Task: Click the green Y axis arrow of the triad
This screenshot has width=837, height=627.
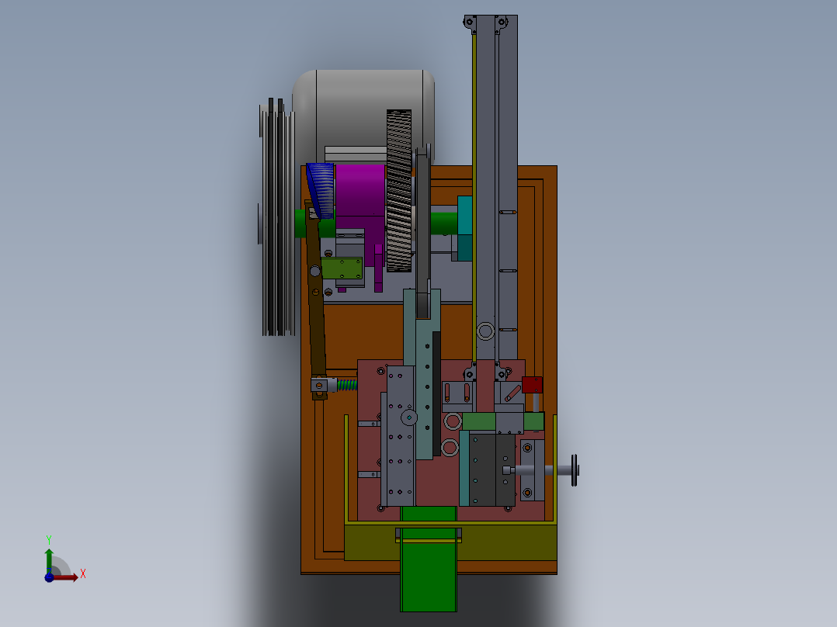Action: point(49,560)
